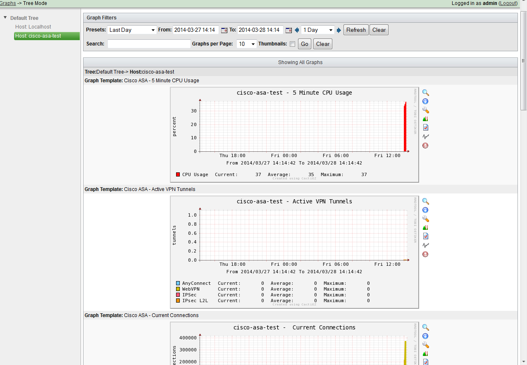Open the Graphs per Page dropdown
This screenshot has height=365, width=527.
tap(247, 44)
